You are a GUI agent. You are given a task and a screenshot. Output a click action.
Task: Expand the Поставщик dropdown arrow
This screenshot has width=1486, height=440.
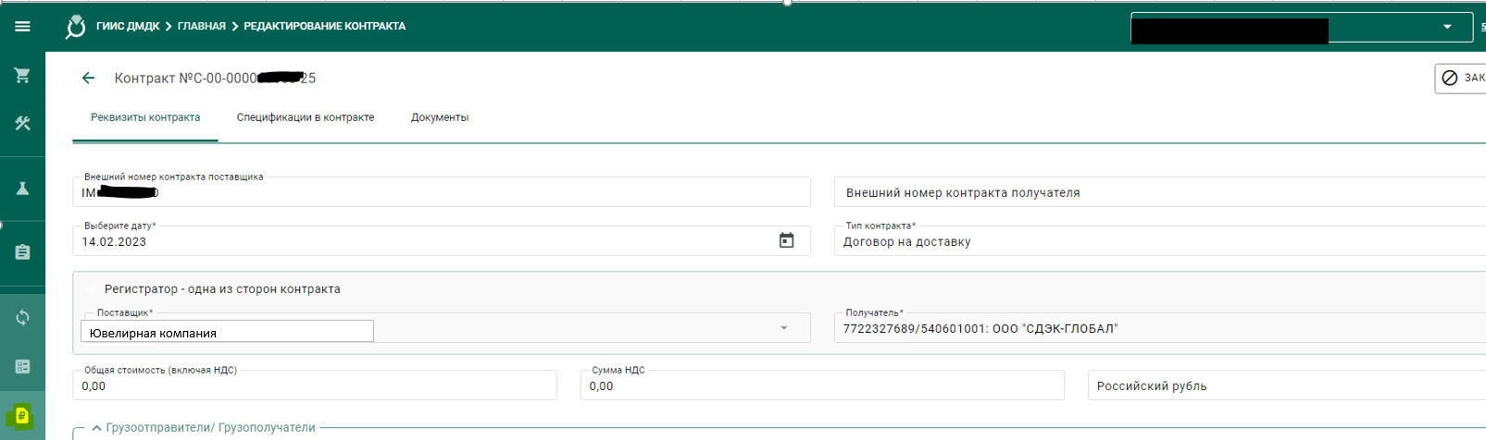tap(783, 328)
